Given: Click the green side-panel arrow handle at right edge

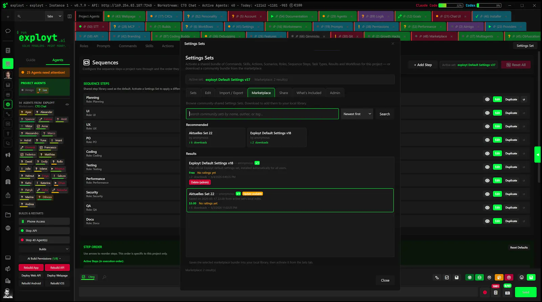Looking at the screenshot, I should coord(537,155).
